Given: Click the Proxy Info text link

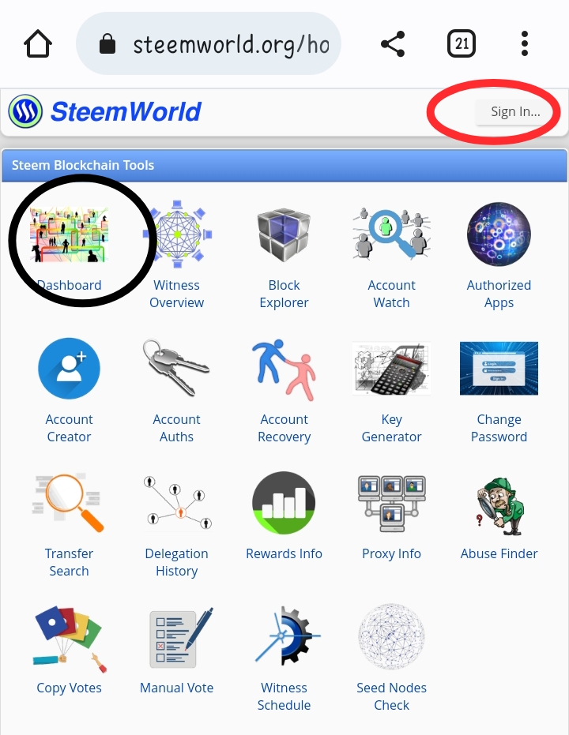Looking at the screenshot, I should pyautogui.click(x=391, y=553).
